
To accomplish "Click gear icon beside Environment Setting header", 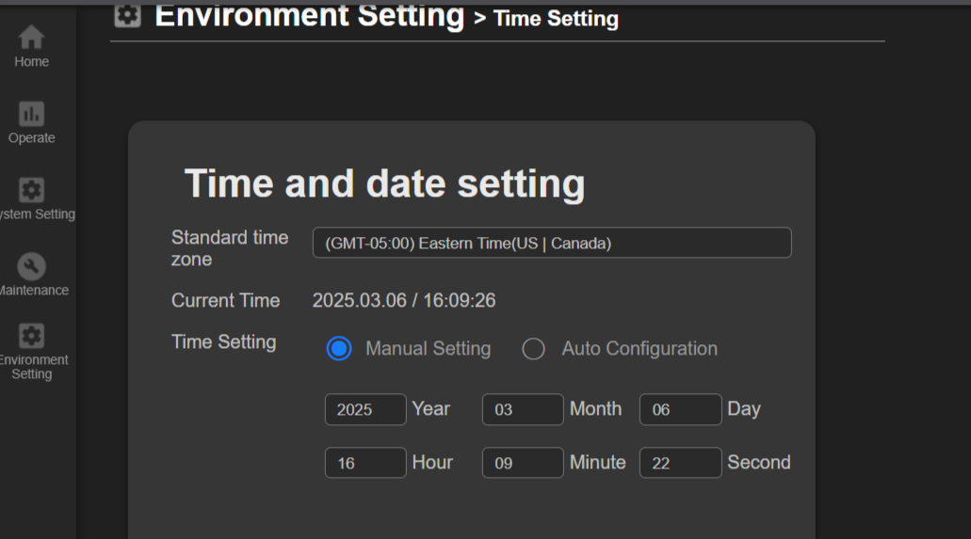I will [127, 15].
